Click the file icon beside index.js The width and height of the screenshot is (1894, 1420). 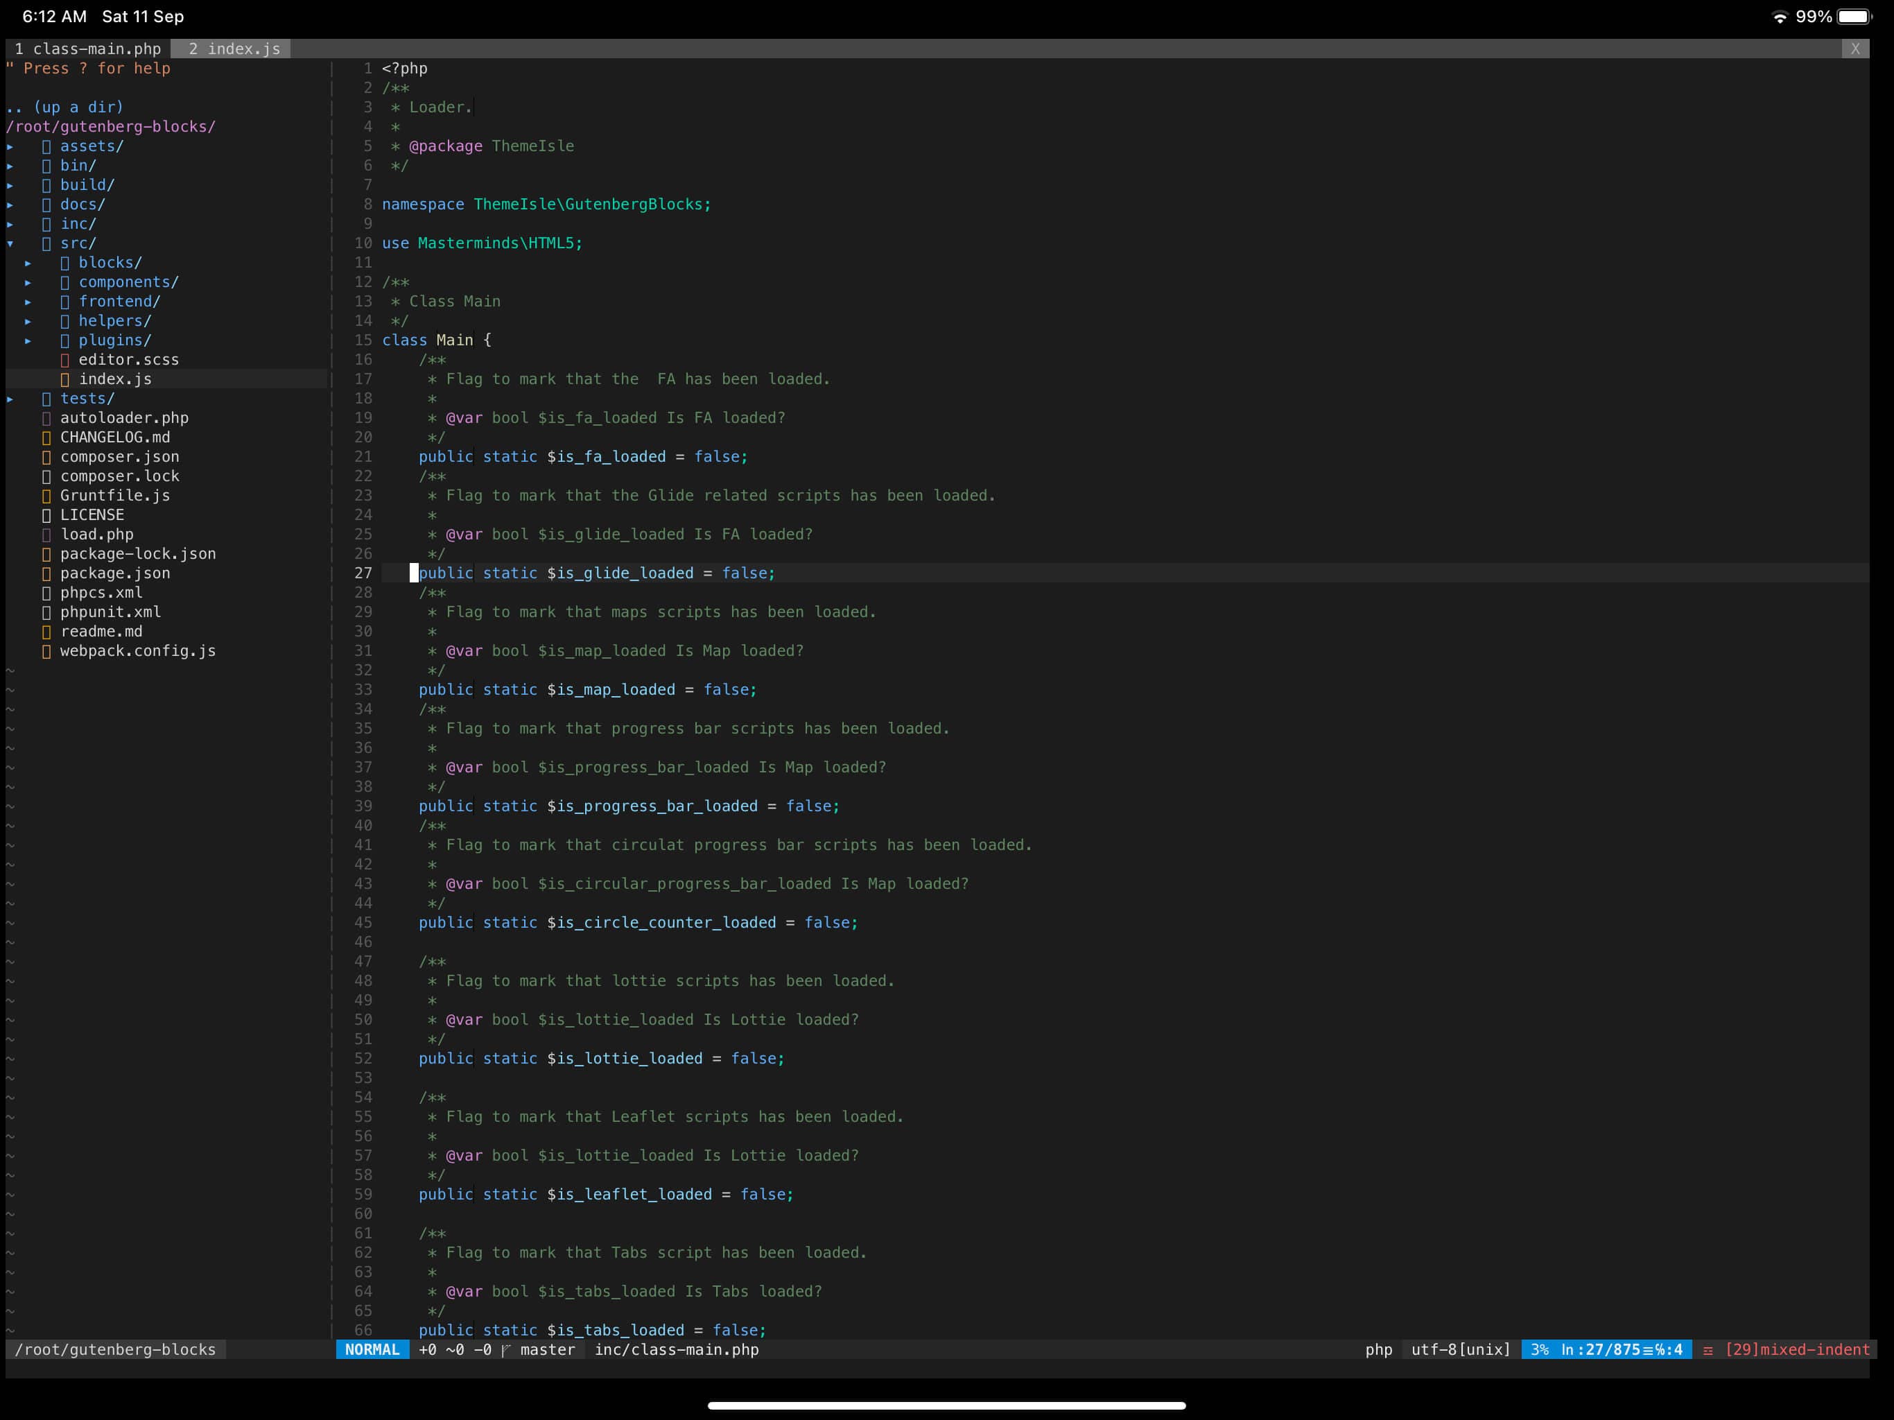[x=67, y=379]
